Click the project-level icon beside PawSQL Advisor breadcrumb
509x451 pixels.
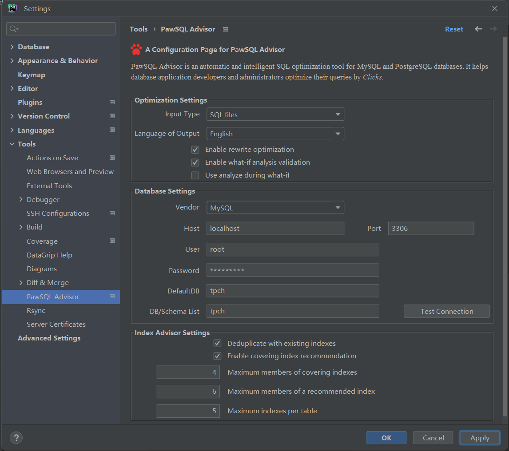(x=225, y=29)
